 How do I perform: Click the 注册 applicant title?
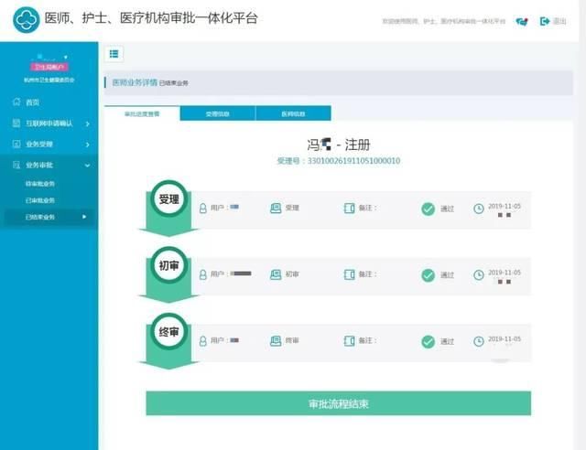339,145
